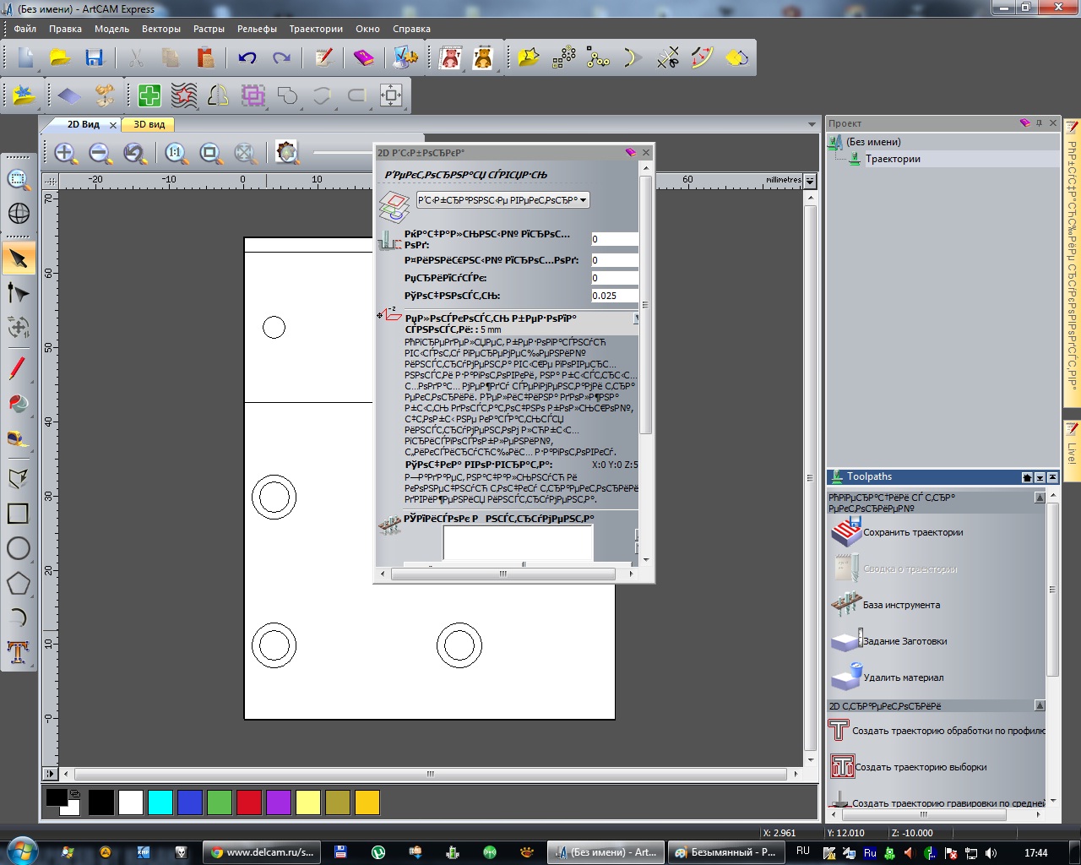Choose the Create Rectangle tool
Screen dimensions: 1081x865
pos(18,514)
